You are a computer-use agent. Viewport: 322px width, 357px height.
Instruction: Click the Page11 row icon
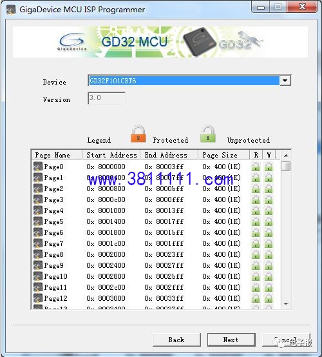[38, 287]
